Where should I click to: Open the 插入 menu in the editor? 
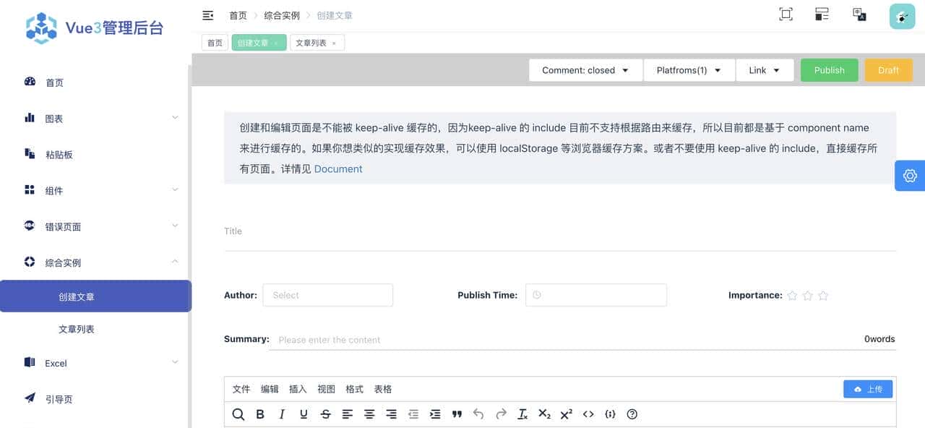298,389
